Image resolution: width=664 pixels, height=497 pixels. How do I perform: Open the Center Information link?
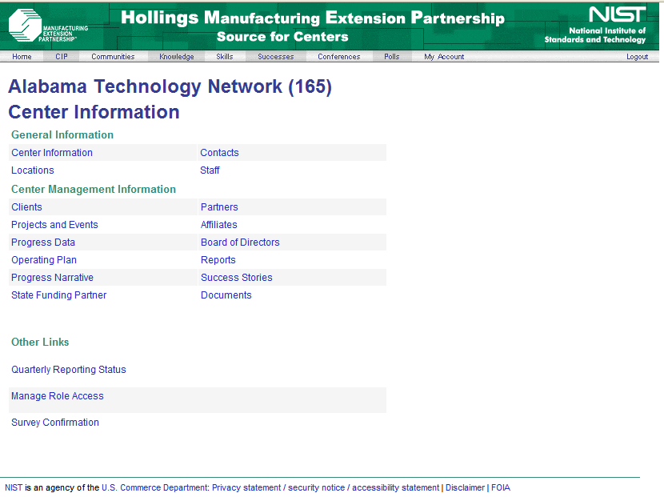52,153
